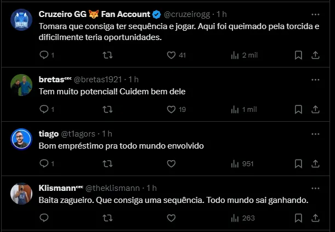Image resolution: width=335 pixels, height=232 pixels.
Task: Open bretas profile picture
Action: tap(21, 84)
